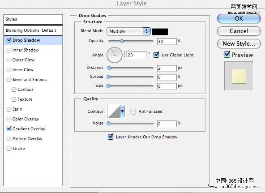The image size is (265, 193).
Task: Click the Cancel button
Action: [239, 31]
